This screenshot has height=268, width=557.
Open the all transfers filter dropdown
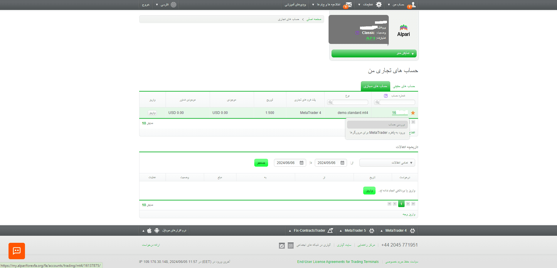(387, 163)
